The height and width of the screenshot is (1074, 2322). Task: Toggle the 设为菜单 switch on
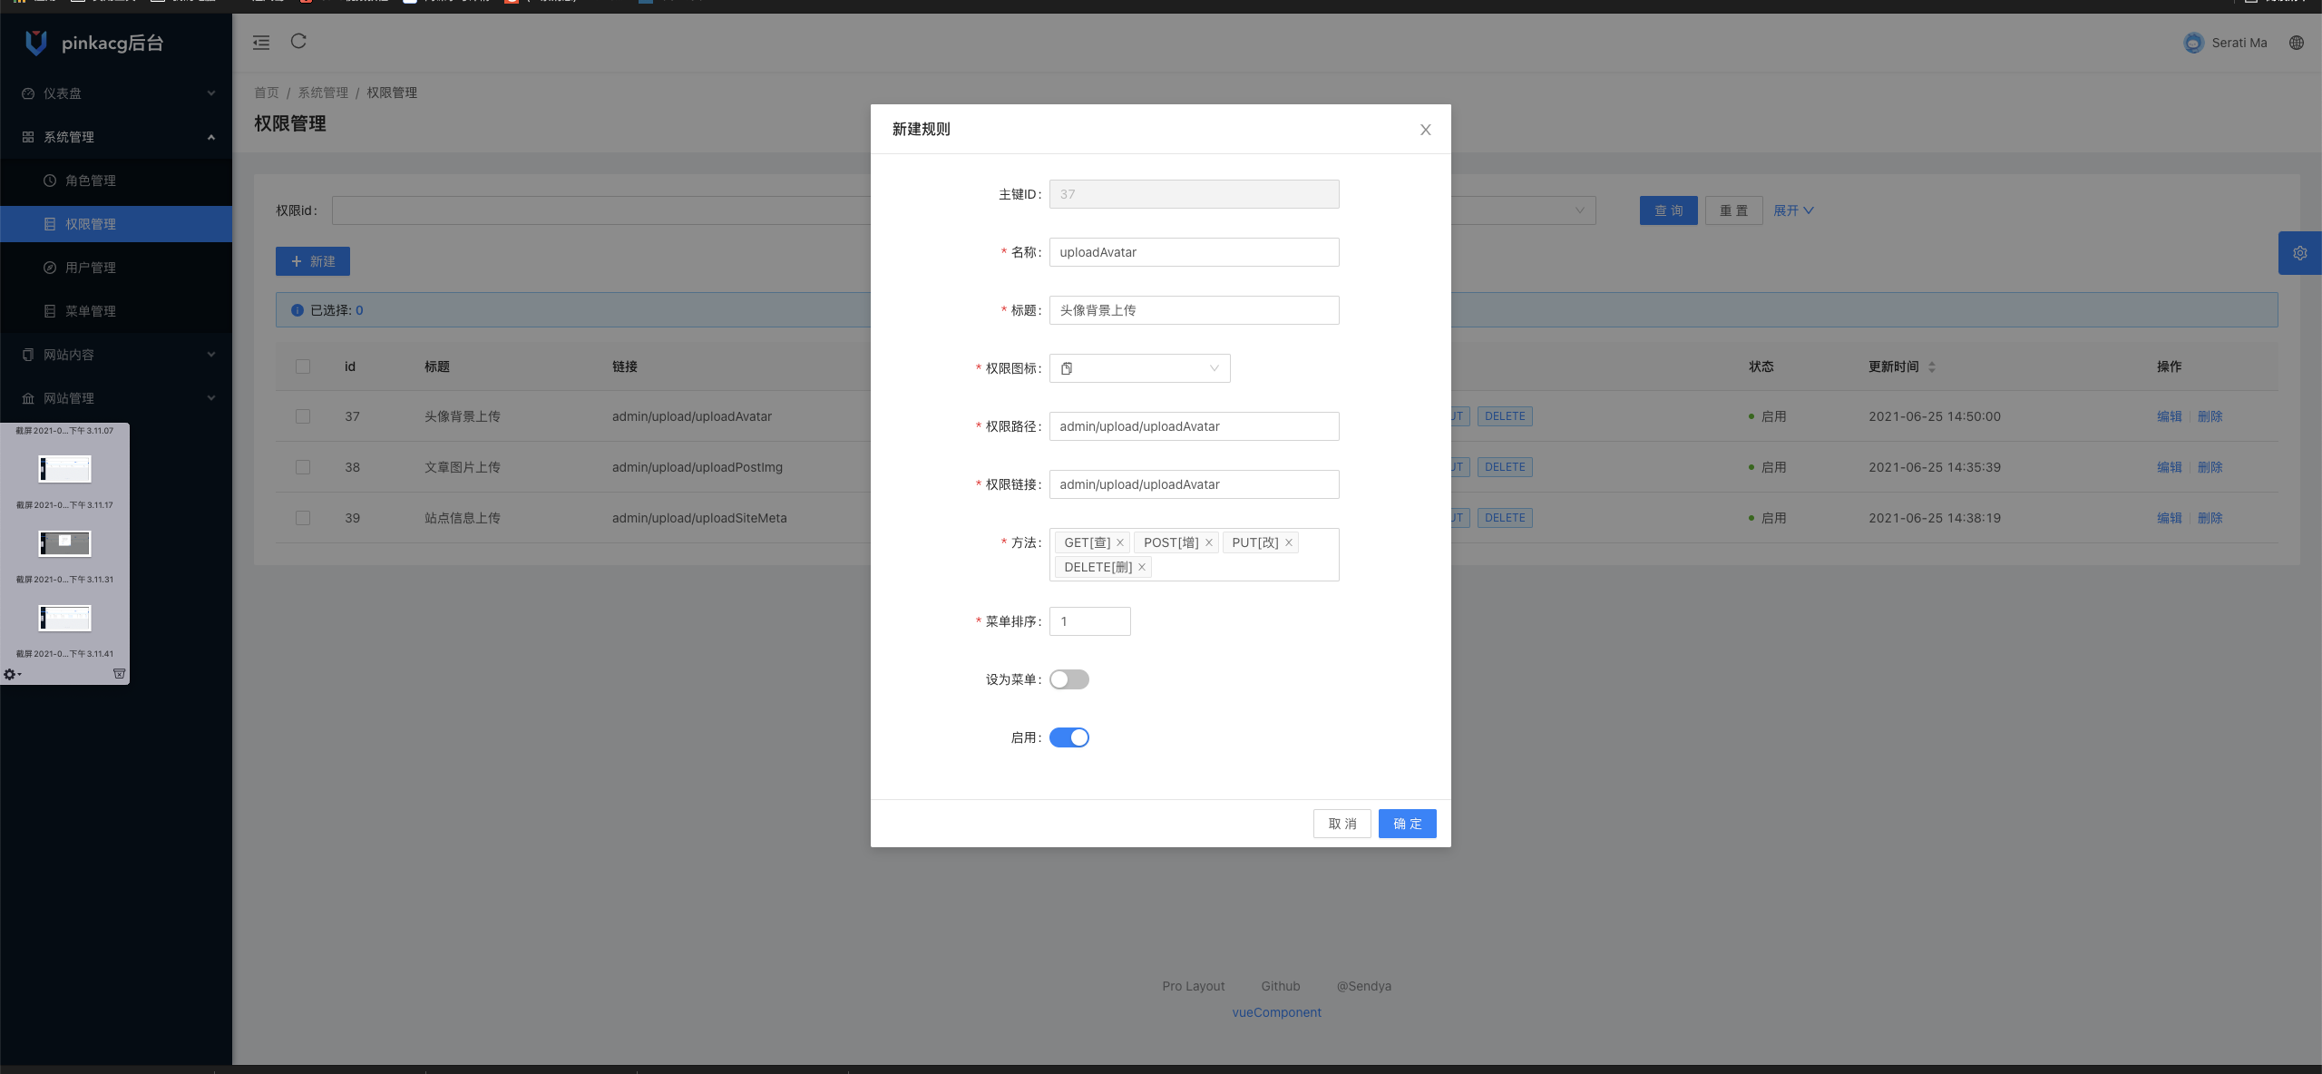click(x=1068, y=679)
